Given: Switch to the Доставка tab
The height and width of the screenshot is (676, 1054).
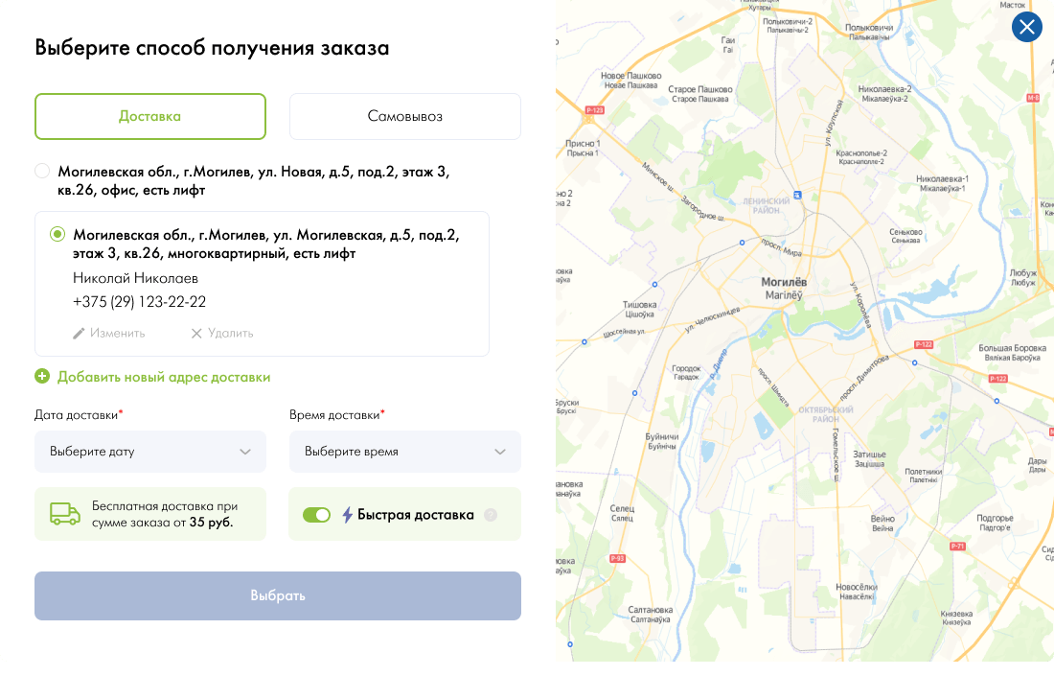Looking at the screenshot, I should (x=150, y=117).
